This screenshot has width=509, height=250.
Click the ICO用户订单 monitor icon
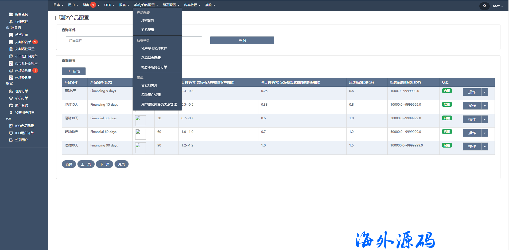11,133
